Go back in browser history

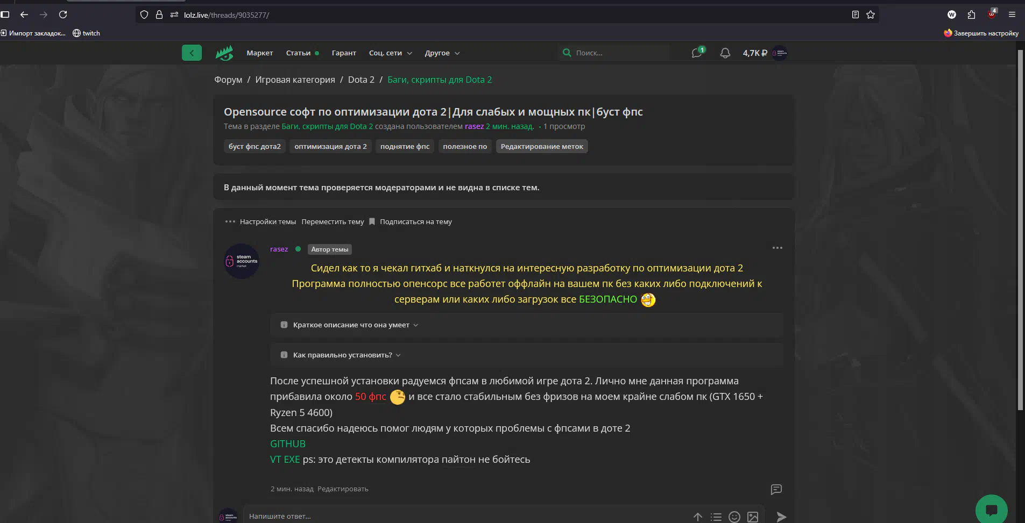(24, 15)
